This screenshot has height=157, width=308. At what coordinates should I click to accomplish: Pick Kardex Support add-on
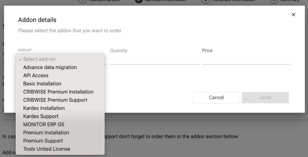41,116
